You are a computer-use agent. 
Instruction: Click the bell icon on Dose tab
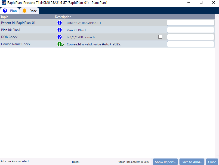[x=24, y=11]
